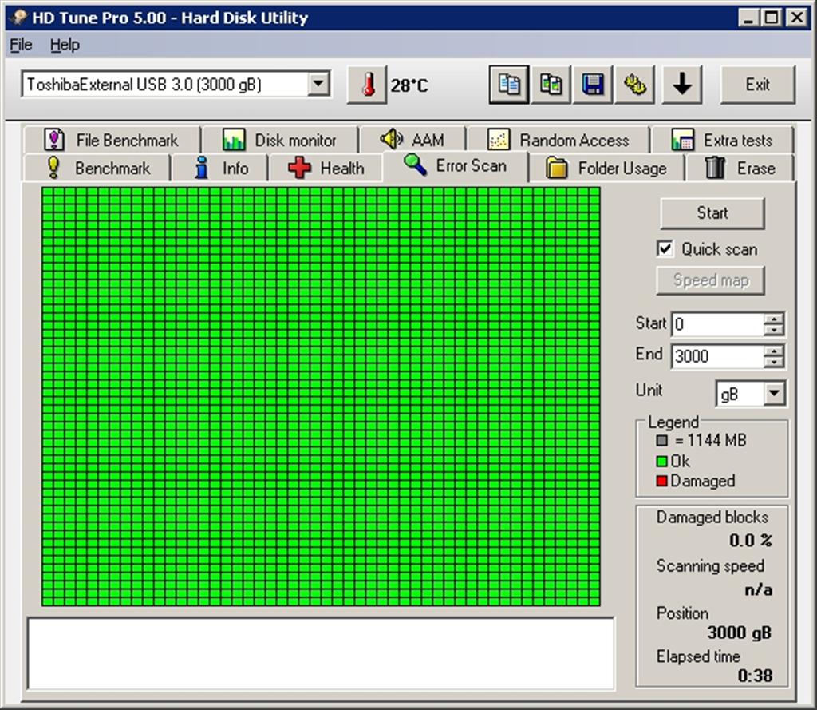Image resolution: width=817 pixels, height=710 pixels.
Task: Open options via the gears icon
Action: pos(634,85)
